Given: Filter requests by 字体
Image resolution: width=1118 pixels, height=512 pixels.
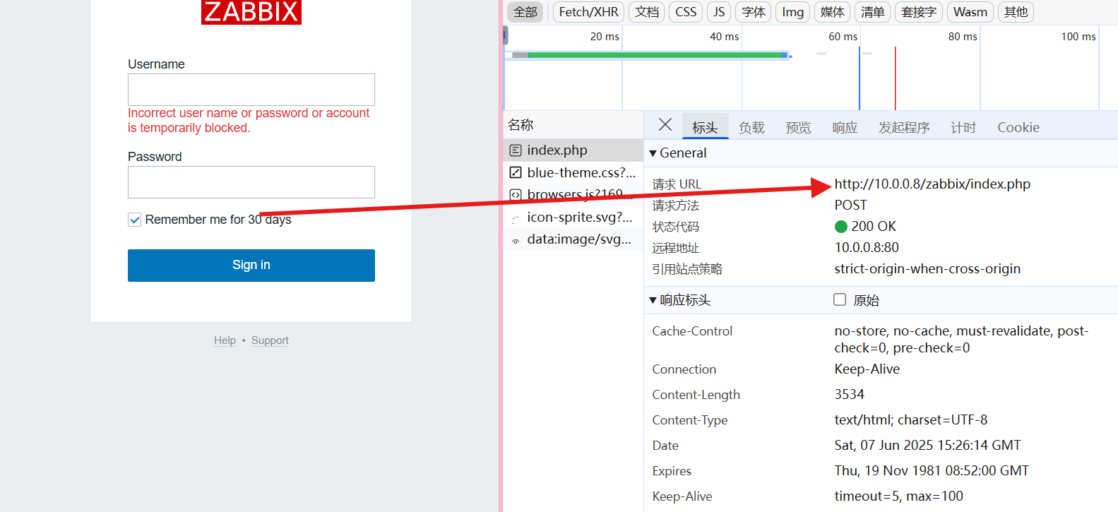Looking at the screenshot, I should point(754,12).
